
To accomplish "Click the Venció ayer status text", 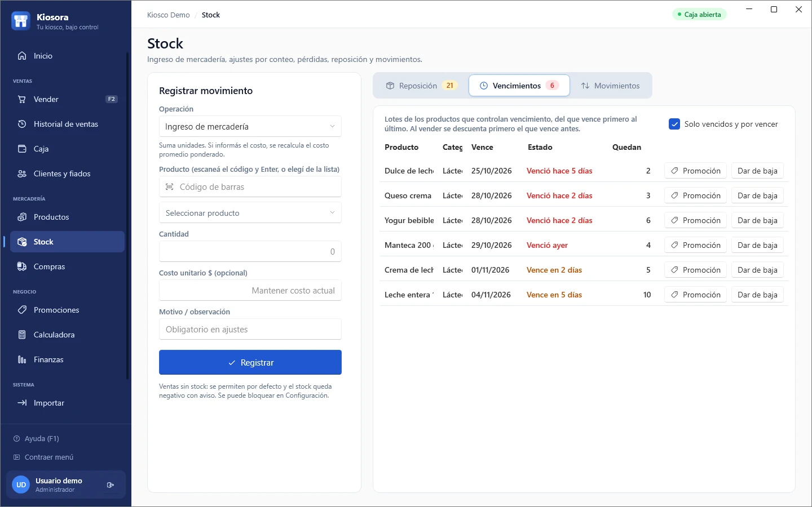I will 547,245.
